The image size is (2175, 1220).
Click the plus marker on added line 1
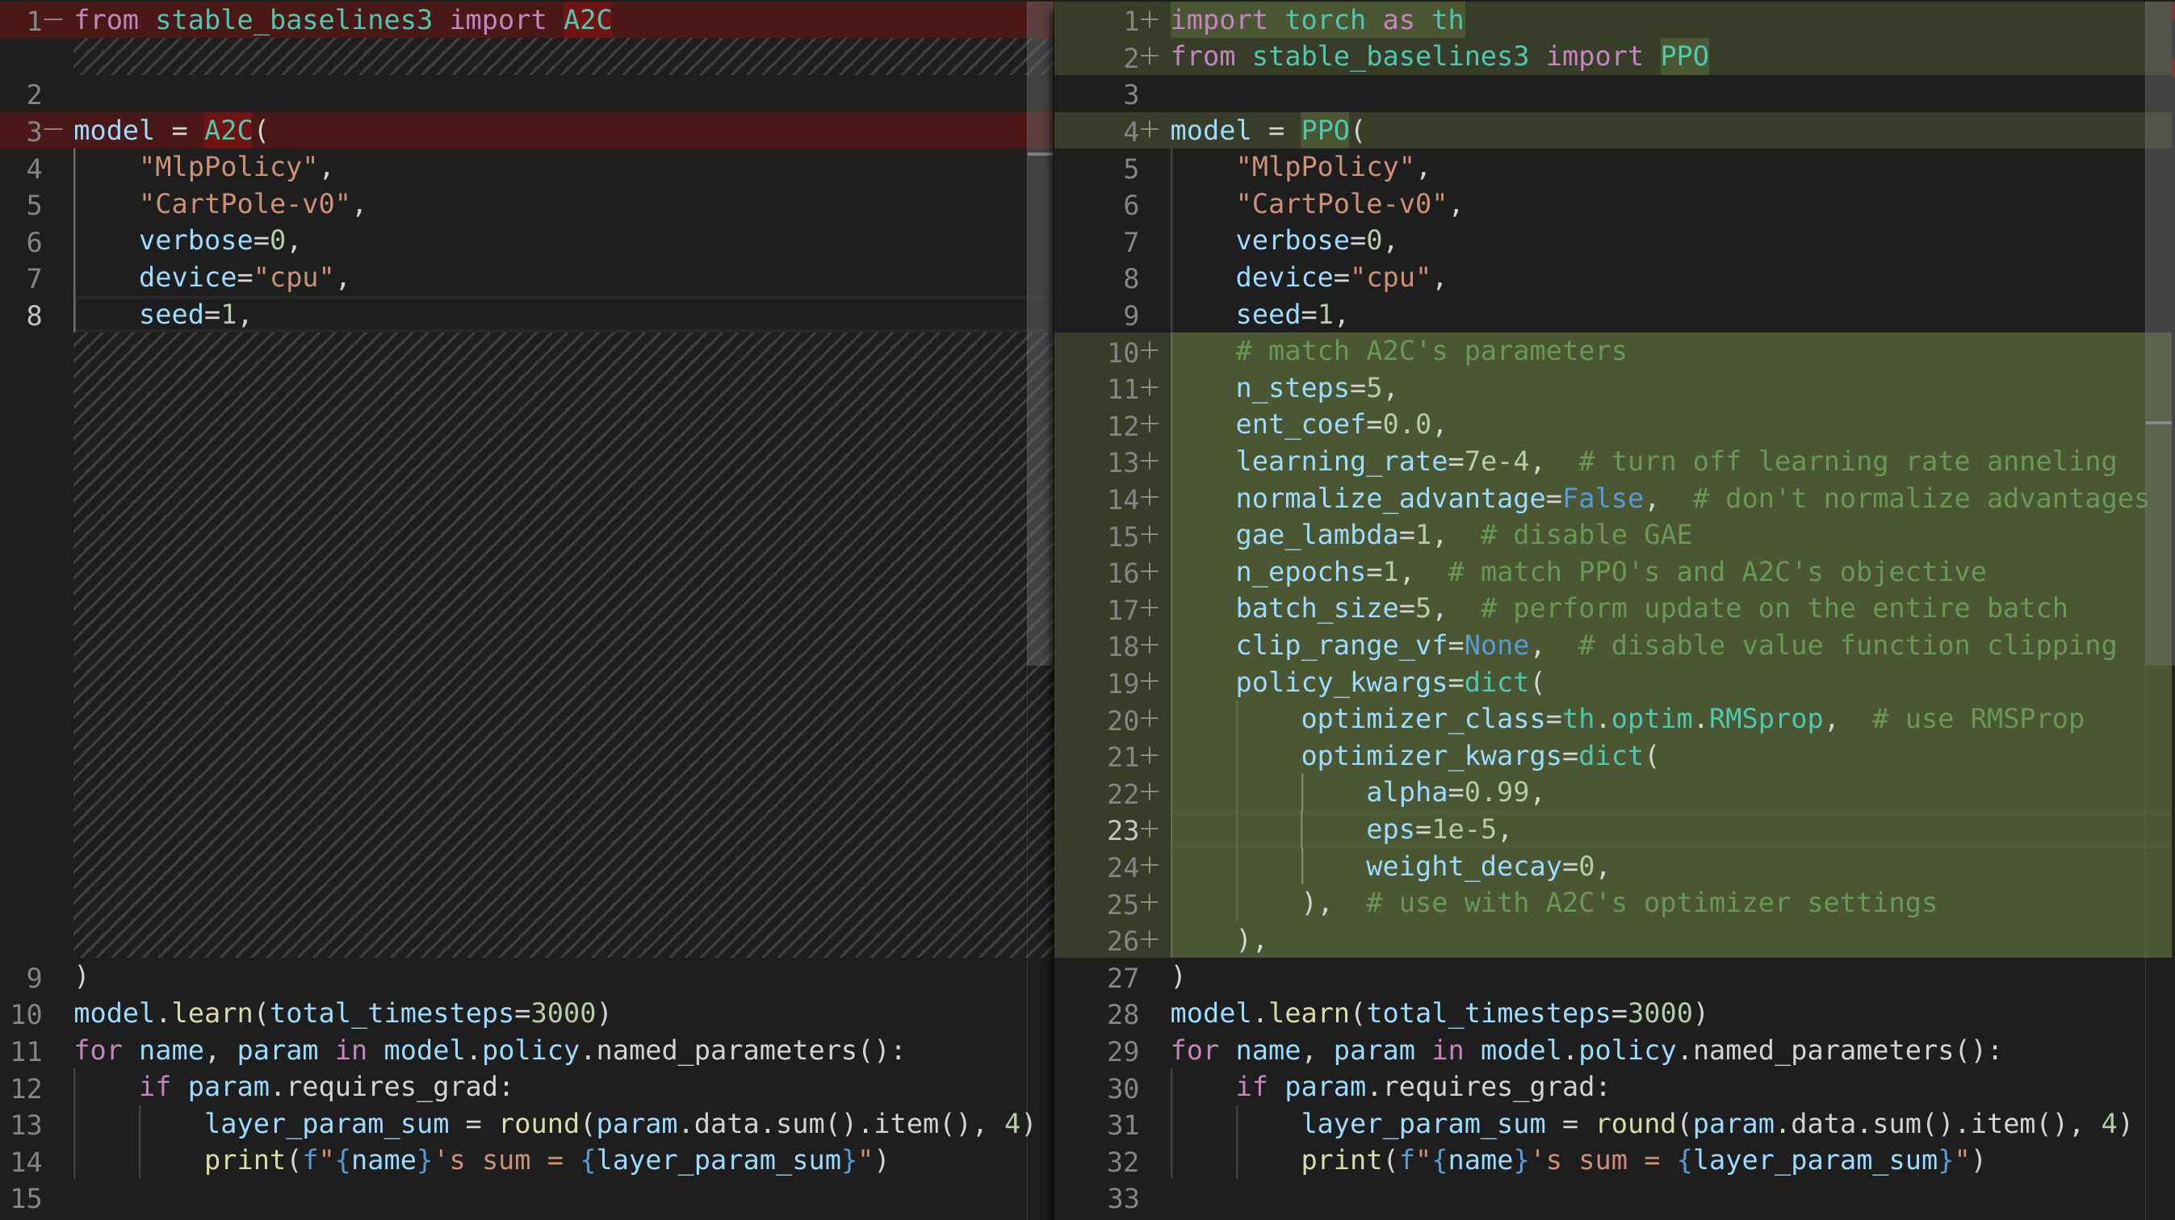(1149, 19)
